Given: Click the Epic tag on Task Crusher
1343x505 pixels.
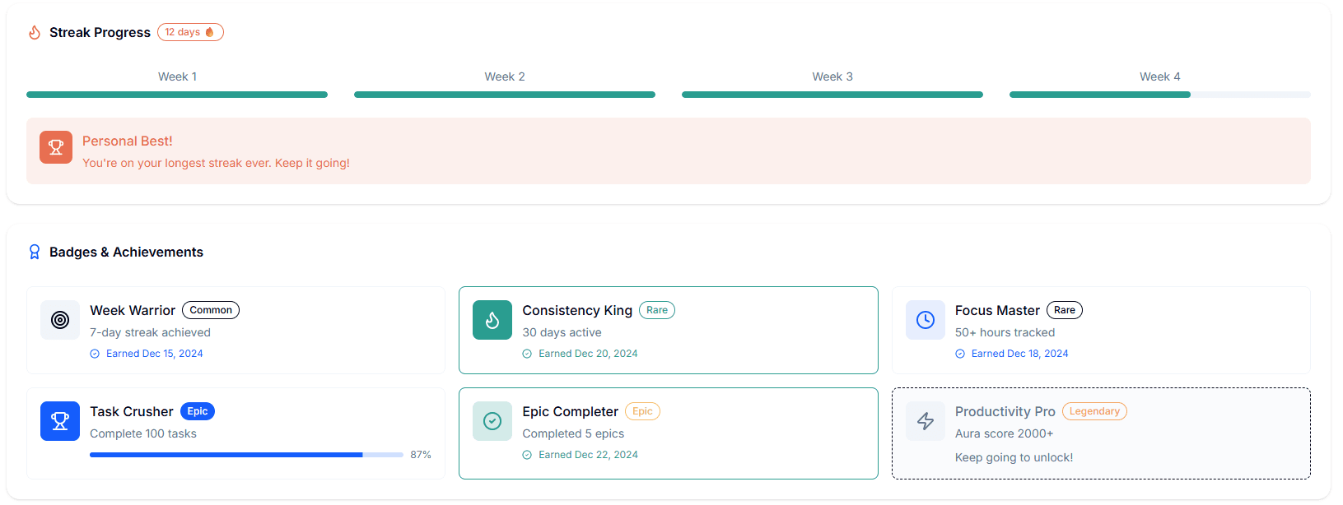Looking at the screenshot, I should (198, 411).
